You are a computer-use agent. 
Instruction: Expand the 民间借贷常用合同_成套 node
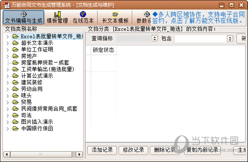(x=7, y=109)
